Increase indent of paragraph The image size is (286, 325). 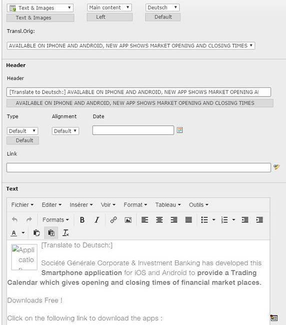tap(259, 220)
